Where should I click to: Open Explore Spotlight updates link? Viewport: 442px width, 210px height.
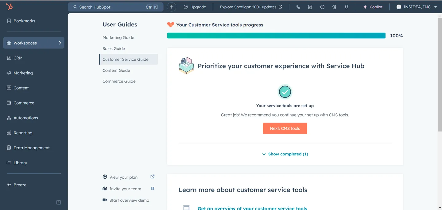[251, 7]
